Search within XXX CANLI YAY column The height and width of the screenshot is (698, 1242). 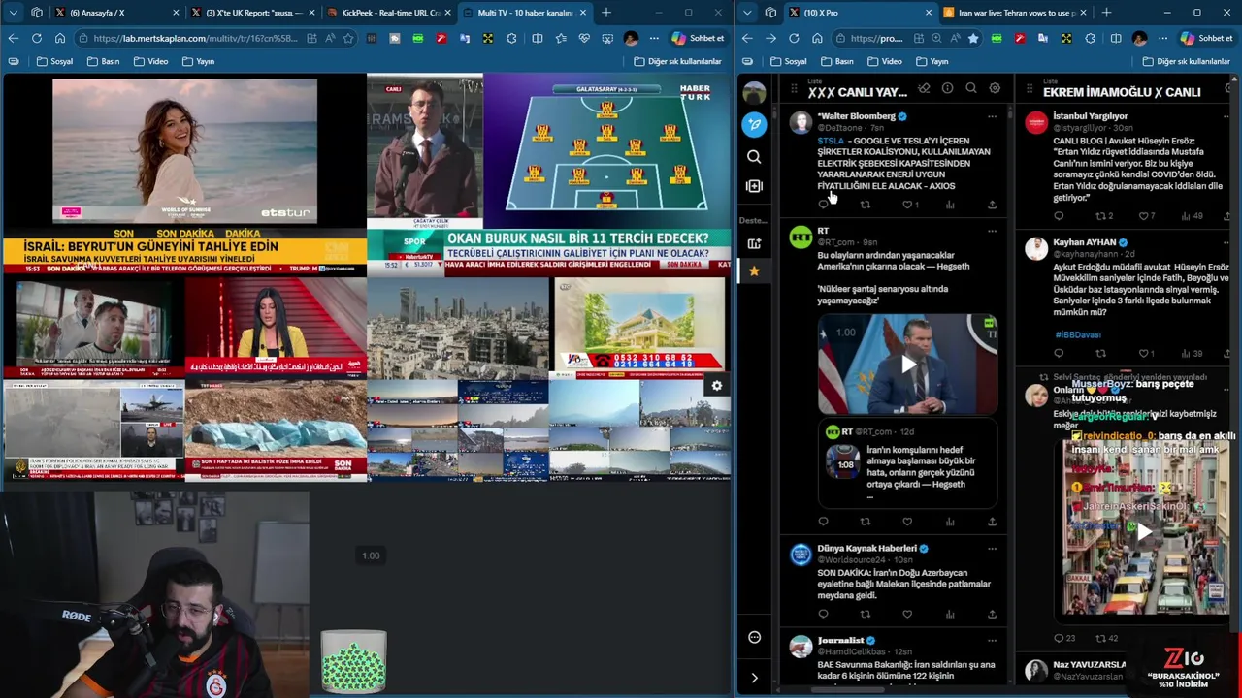click(x=970, y=88)
